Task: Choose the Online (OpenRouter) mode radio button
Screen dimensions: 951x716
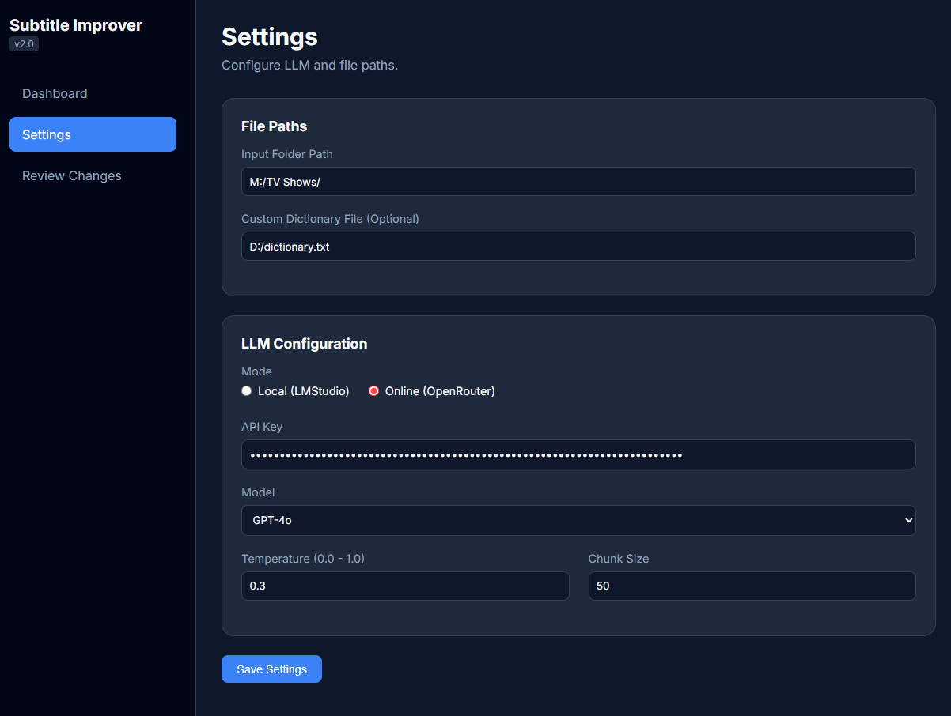Action: tap(374, 391)
